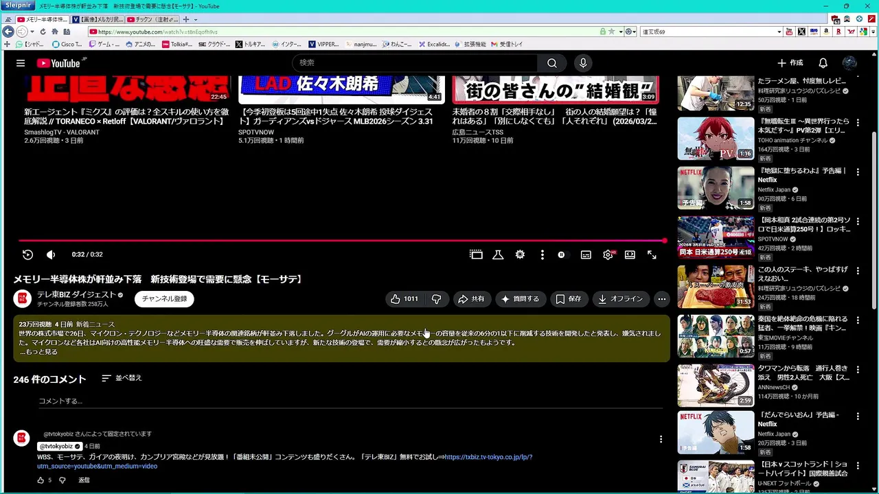Switch to チックン browser tab
The width and height of the screenshot is (879, 494).
click(152, 19)
